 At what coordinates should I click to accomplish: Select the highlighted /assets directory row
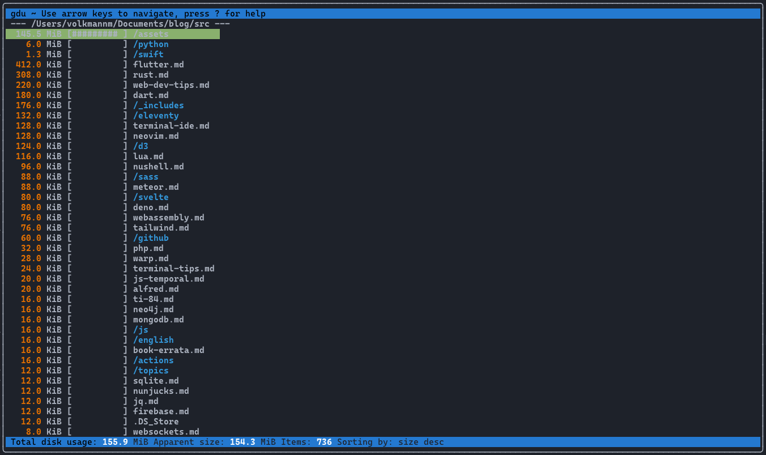(x=151, y=34)
